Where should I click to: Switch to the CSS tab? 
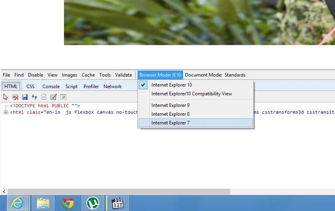tap(30, 86)
